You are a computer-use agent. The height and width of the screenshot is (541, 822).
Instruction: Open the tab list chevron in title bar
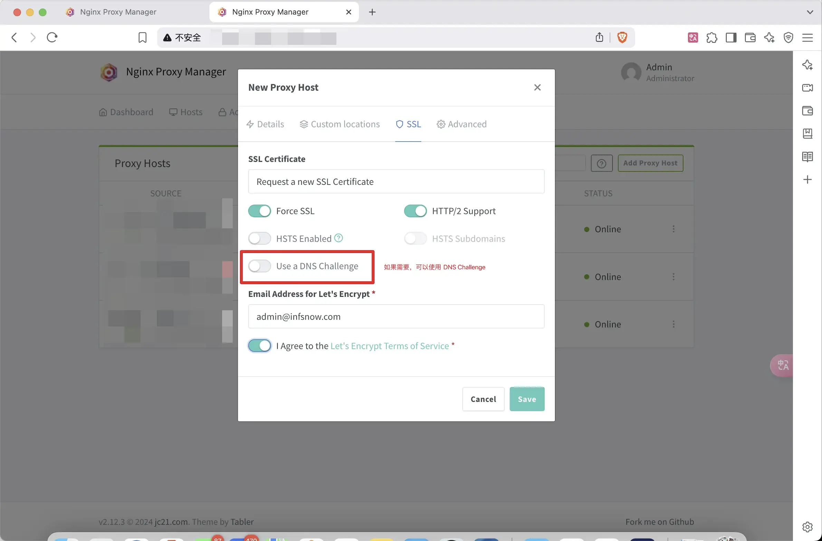[x=810, y=12]
